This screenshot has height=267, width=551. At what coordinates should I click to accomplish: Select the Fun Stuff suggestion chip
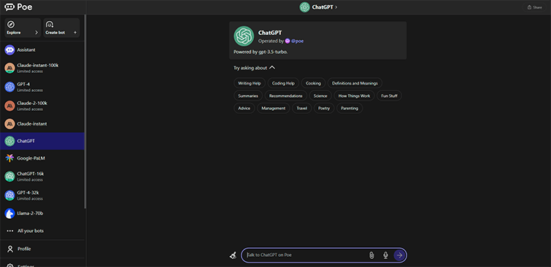(390, 96)
